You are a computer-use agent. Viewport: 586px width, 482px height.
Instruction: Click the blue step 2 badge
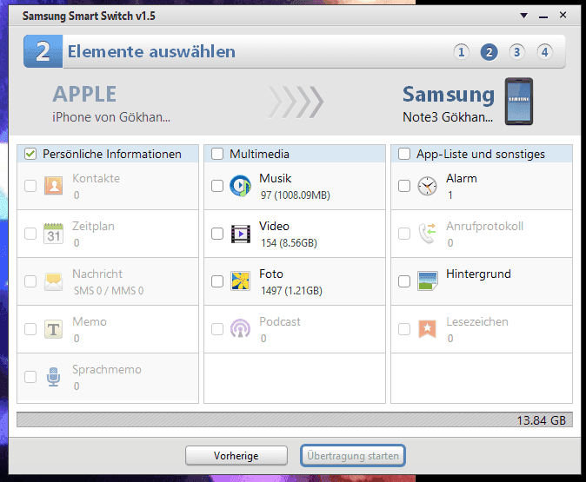pyautogui.click(x=43, y=51)
